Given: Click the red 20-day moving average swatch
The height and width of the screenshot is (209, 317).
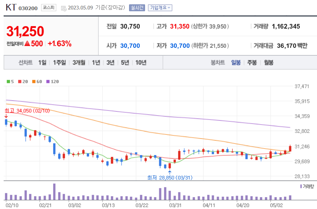Looking at the screenshot, I should (20, 81).
